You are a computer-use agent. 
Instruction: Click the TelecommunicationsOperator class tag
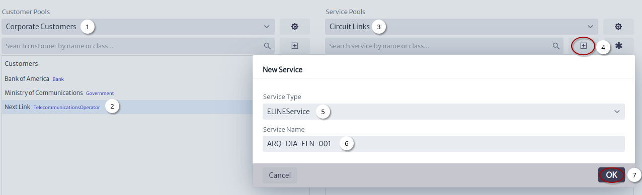(66, 108)
